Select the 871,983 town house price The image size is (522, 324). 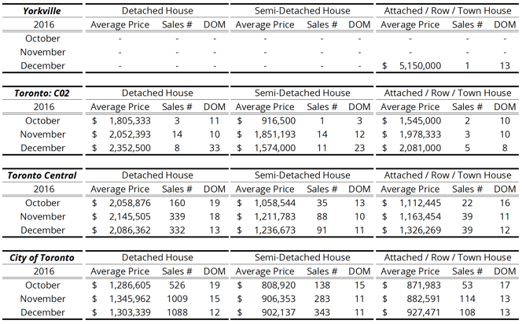click(424, 285)
